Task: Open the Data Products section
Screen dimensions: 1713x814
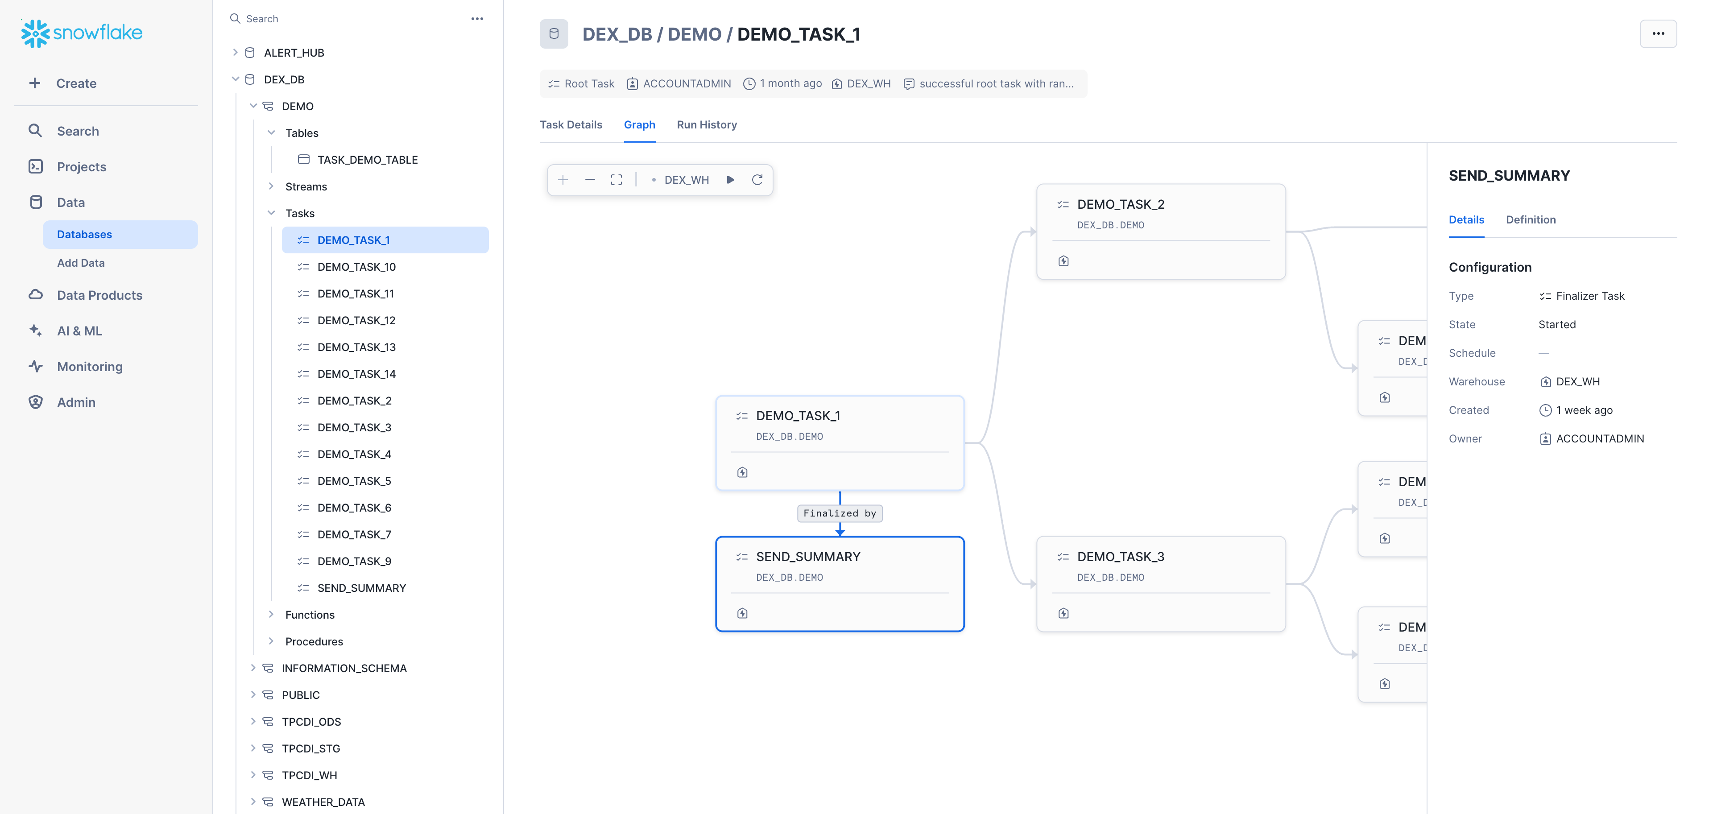Action: [99, 295]
